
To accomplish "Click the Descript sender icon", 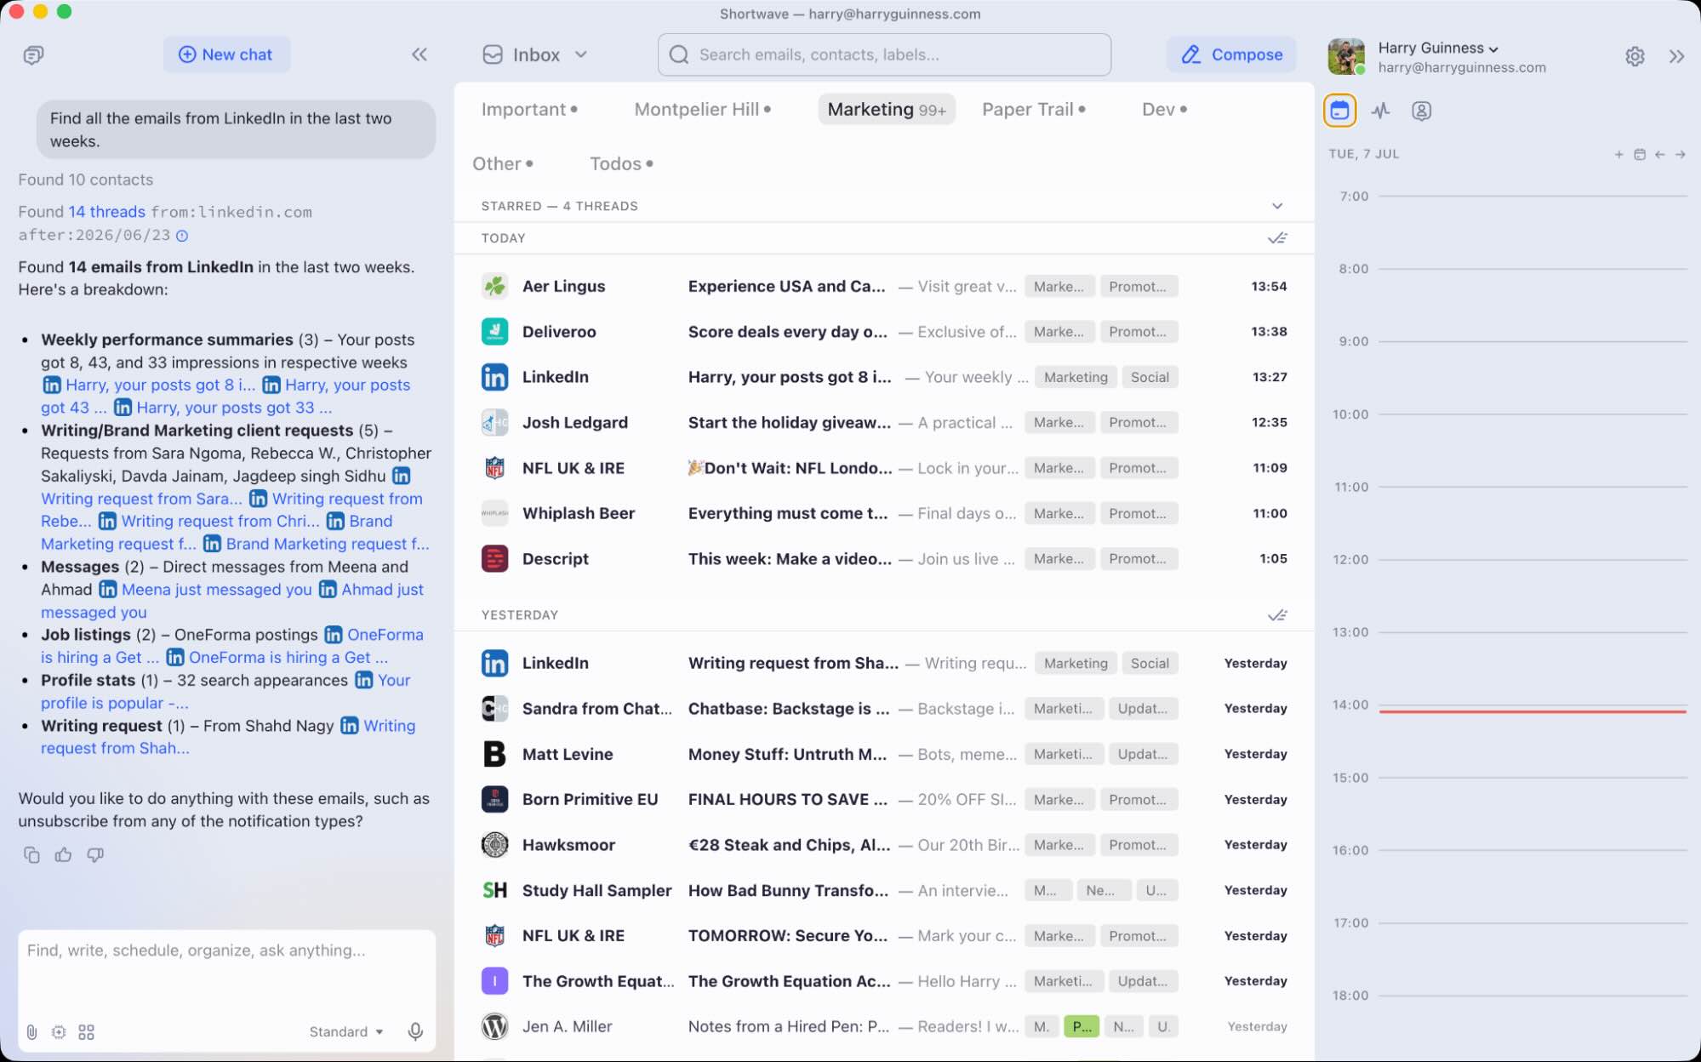I will (x=494, y=559).
